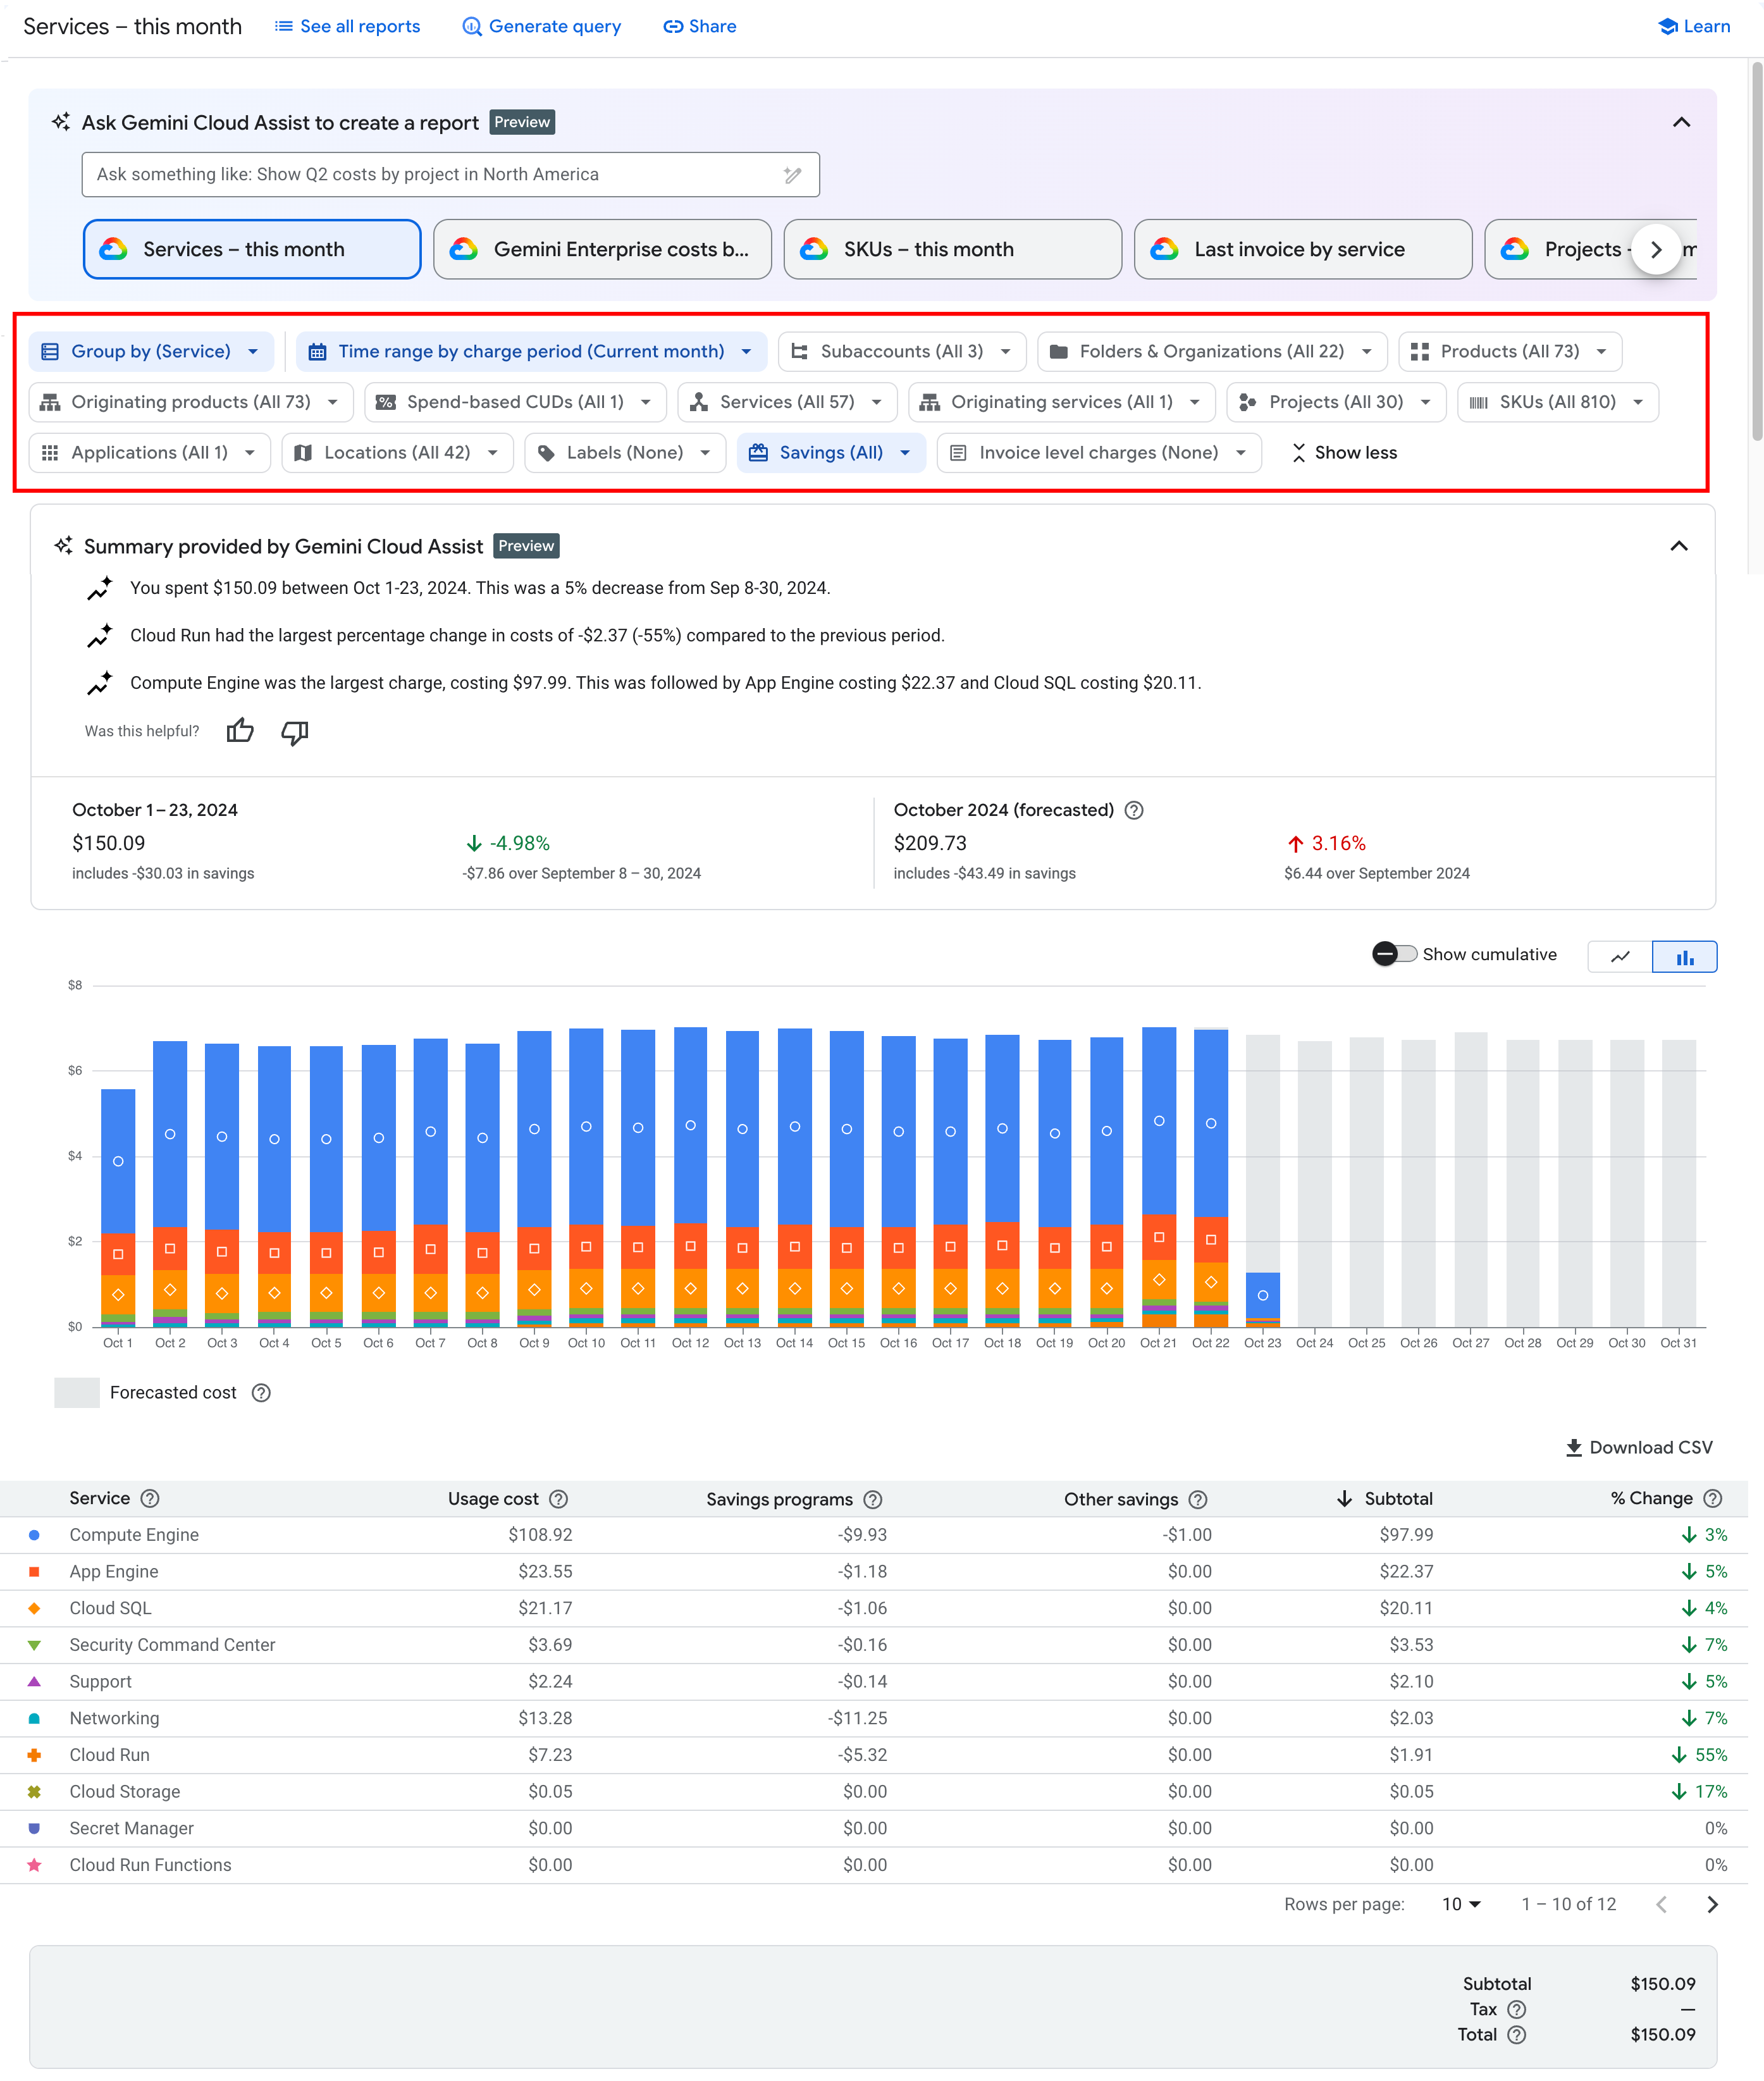The image size is (1764, 2081).
Task: Toggle the Show cumulative switch
Action: pyautogui.click(x=1394, y=954)
